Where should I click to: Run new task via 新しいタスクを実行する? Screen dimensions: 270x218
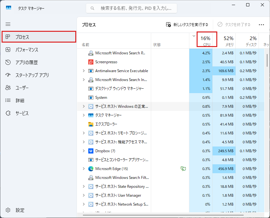coord(187,24)
